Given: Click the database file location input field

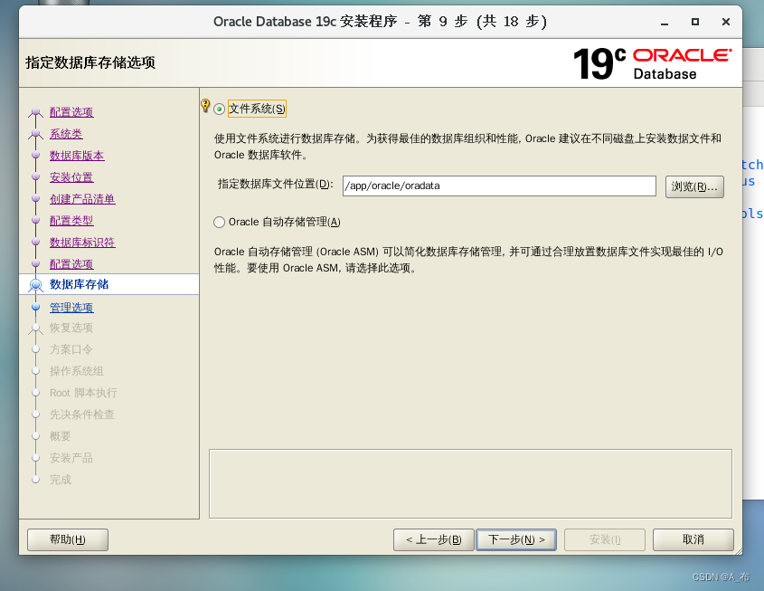Looking at the screenshot, I should coord(499,186).
